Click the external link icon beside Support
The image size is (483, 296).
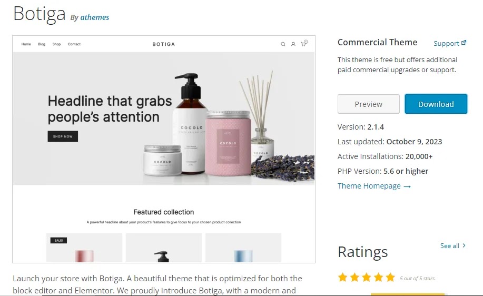point(464,43)
